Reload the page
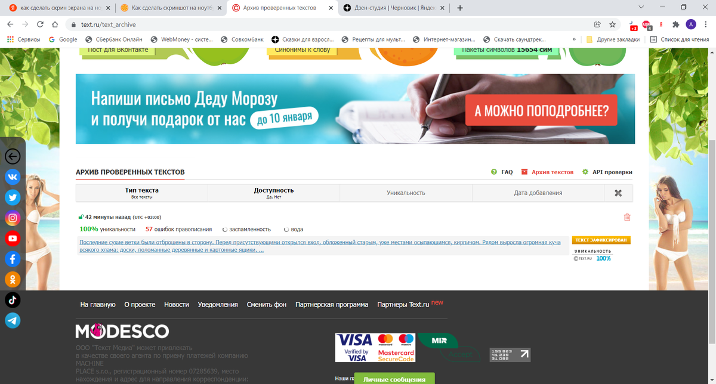This screenshot has height=384, width=716. [x=40, y=24]
